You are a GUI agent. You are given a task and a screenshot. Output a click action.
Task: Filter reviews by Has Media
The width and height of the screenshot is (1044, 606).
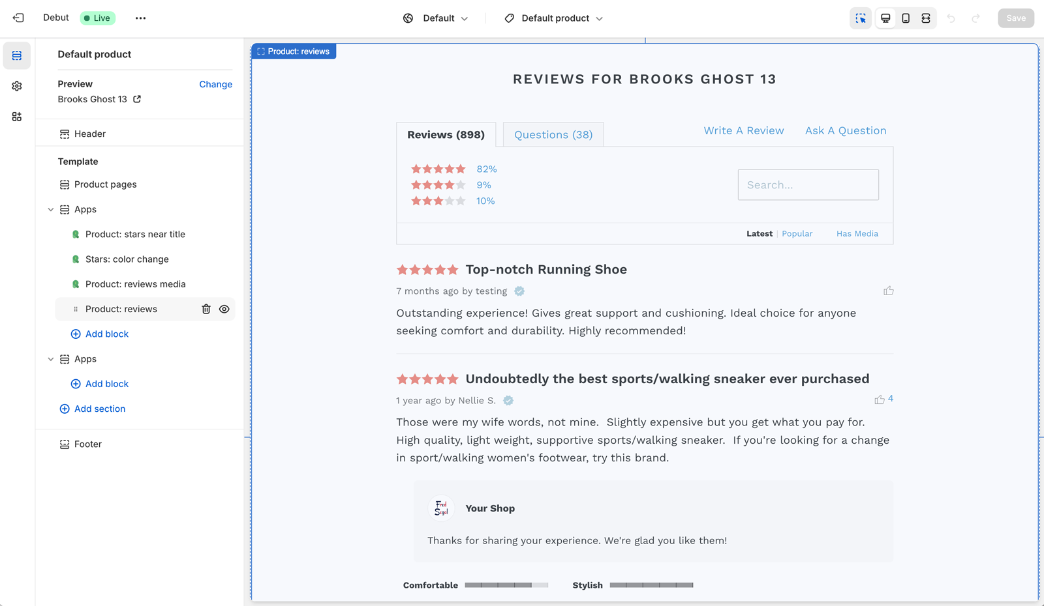click(857, 234)
